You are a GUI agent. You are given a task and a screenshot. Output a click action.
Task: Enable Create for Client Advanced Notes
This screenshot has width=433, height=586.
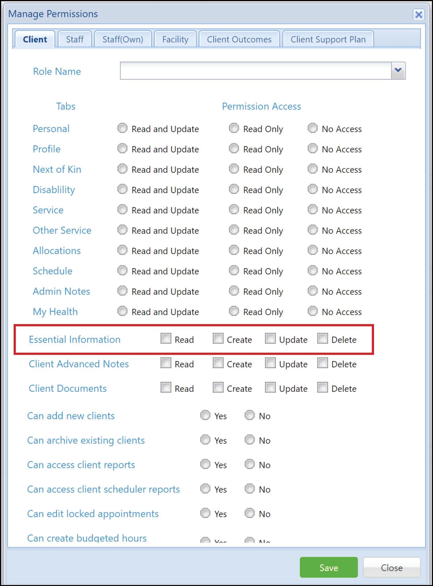point(218,363)
